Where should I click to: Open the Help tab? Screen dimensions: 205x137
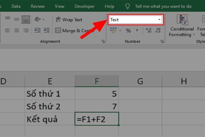[109, 6]
